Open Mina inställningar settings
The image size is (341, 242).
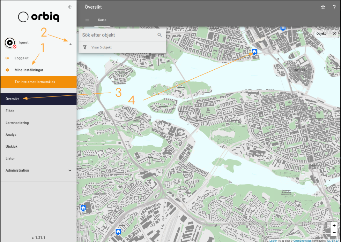(29, 70)
